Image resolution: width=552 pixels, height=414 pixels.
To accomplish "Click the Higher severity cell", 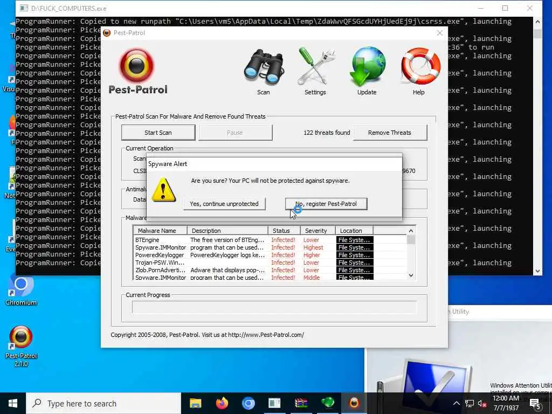I will point(312,255).
